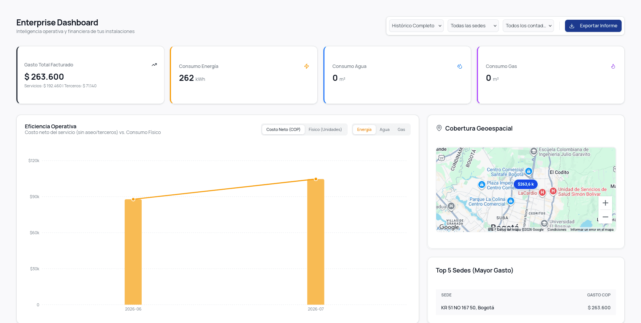The height and width of the screenshot is (323, 641).
Task: Zoom out on the map
Action: point(605,217)
